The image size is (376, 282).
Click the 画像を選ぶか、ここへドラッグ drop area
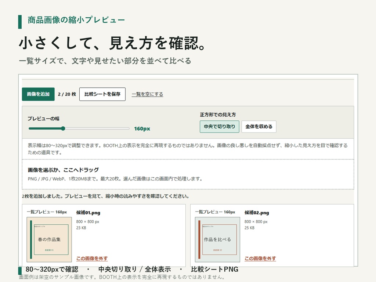188,174
